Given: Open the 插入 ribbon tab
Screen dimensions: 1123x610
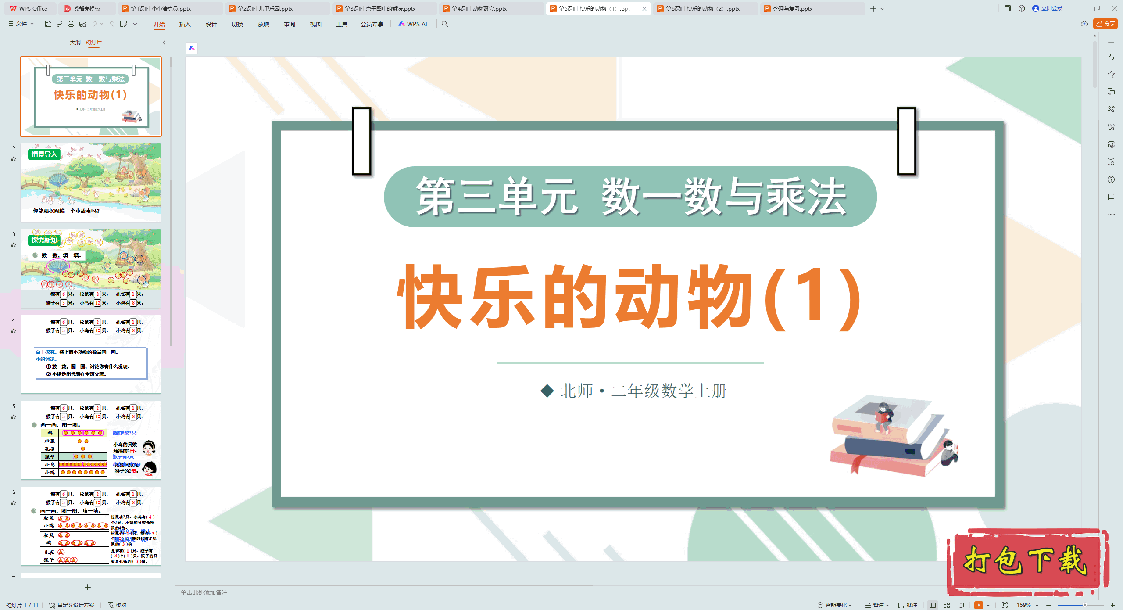Looking at the screenshot, I should (185, 24).
